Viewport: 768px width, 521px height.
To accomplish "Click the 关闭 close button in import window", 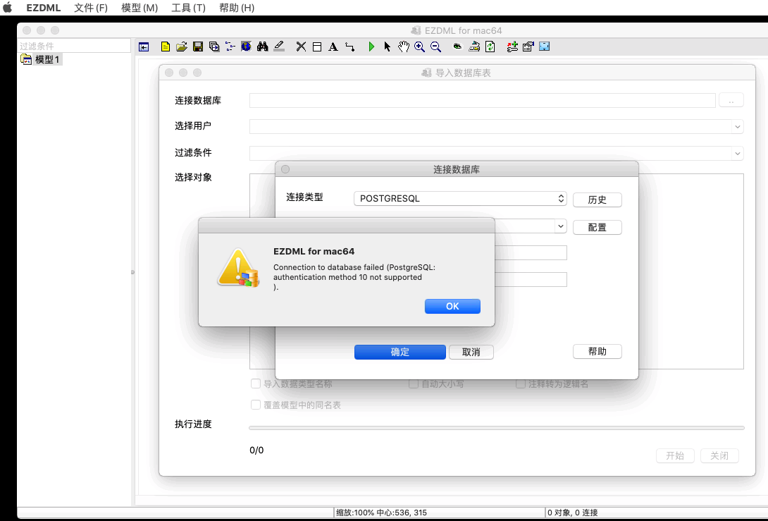I will [719, 456].
